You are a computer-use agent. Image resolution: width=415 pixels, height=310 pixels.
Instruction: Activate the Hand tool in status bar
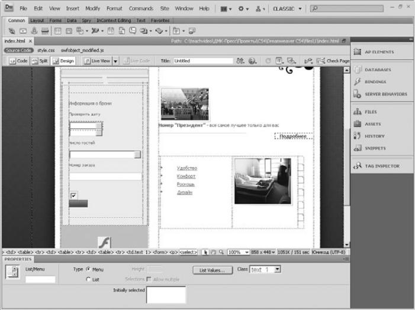pyautogui.click(x=213, y=253)
